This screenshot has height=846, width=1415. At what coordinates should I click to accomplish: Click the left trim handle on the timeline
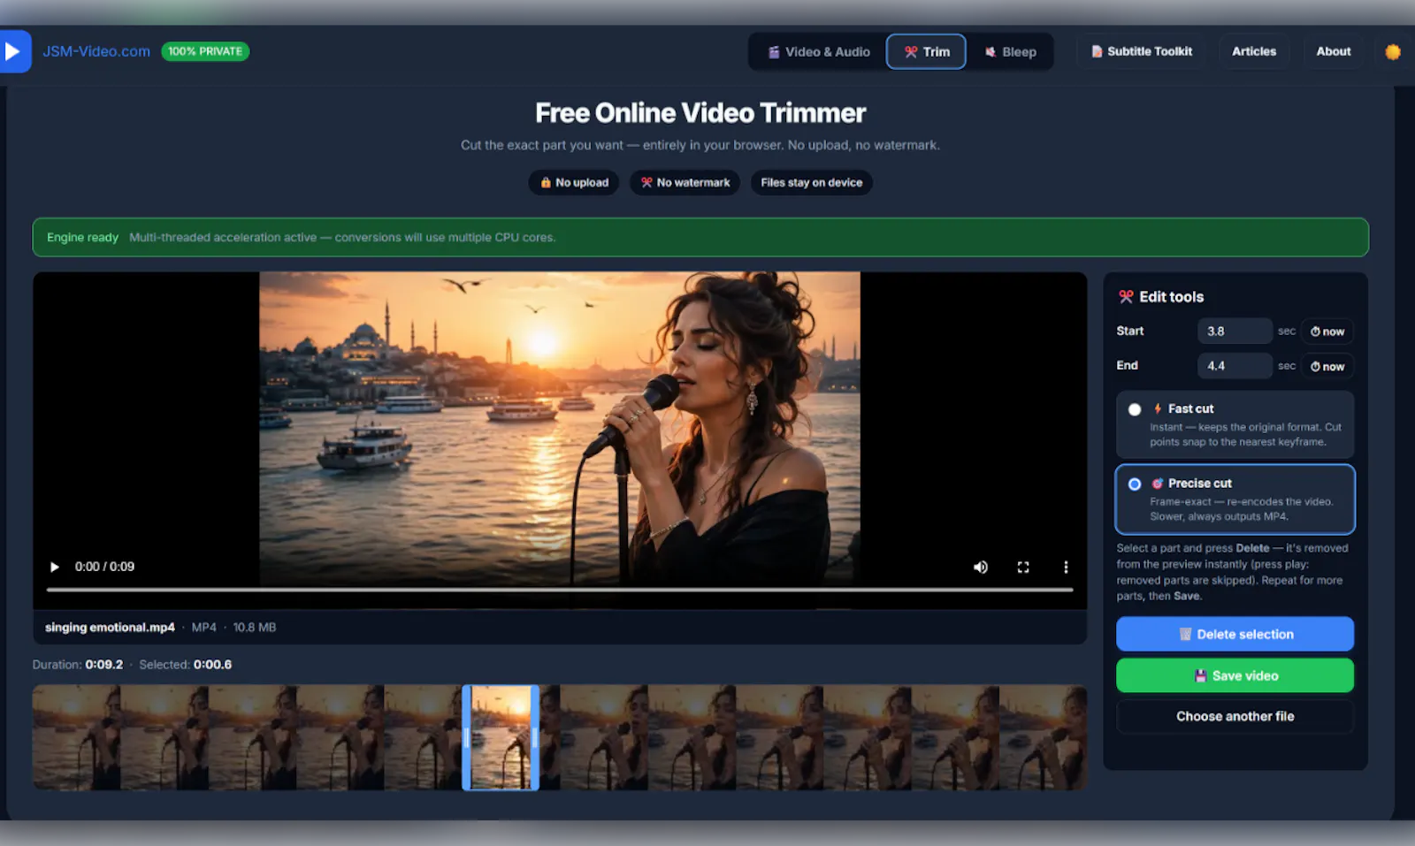pos(467,737)
